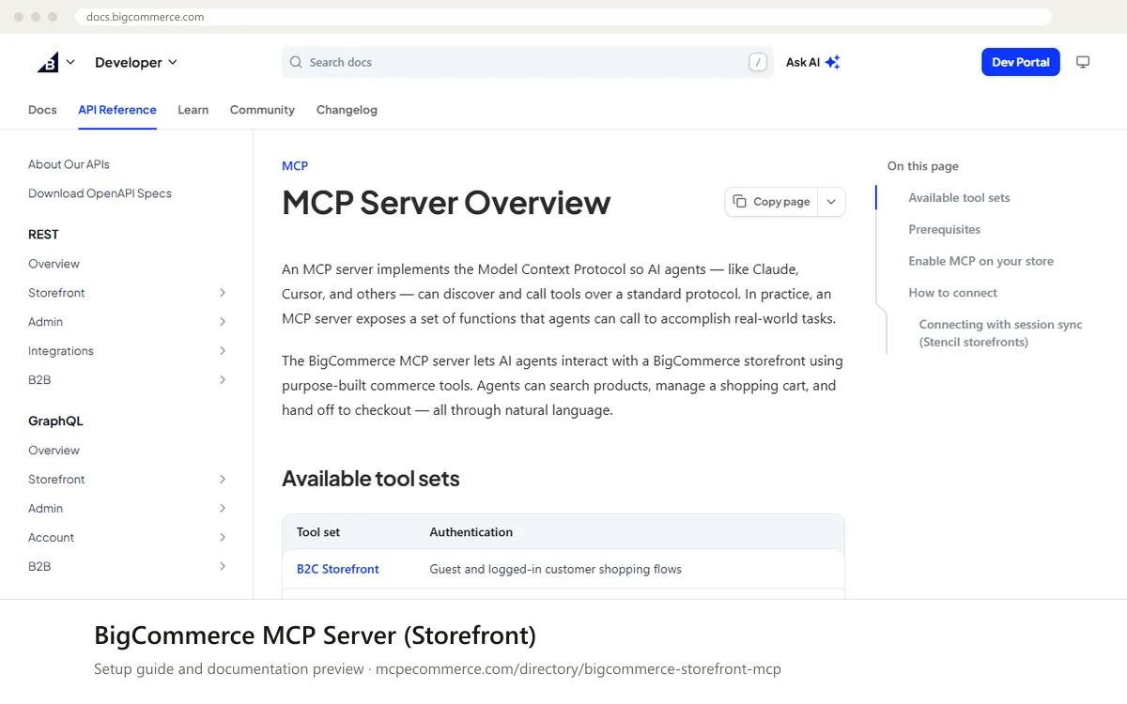The image size is (1127, 704).
Task: Jump to Available tool sets section
Action: point(959,198)
